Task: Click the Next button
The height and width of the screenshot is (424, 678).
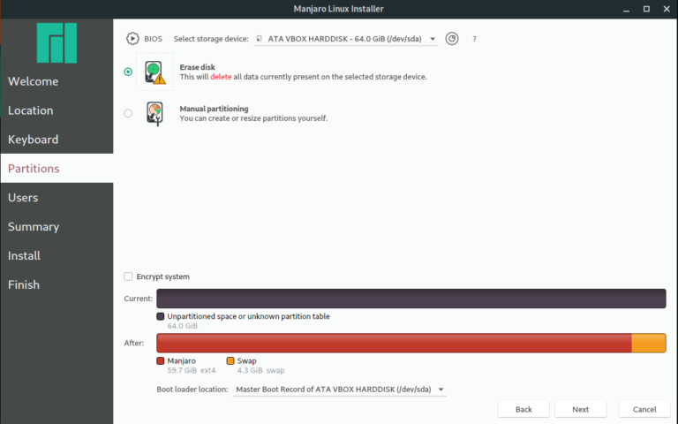Action: click(x=580, y=409)
